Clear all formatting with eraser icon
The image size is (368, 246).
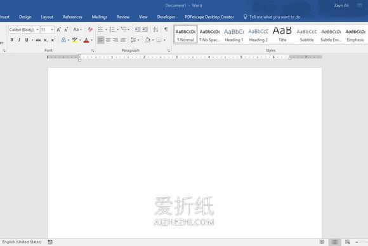90,29
